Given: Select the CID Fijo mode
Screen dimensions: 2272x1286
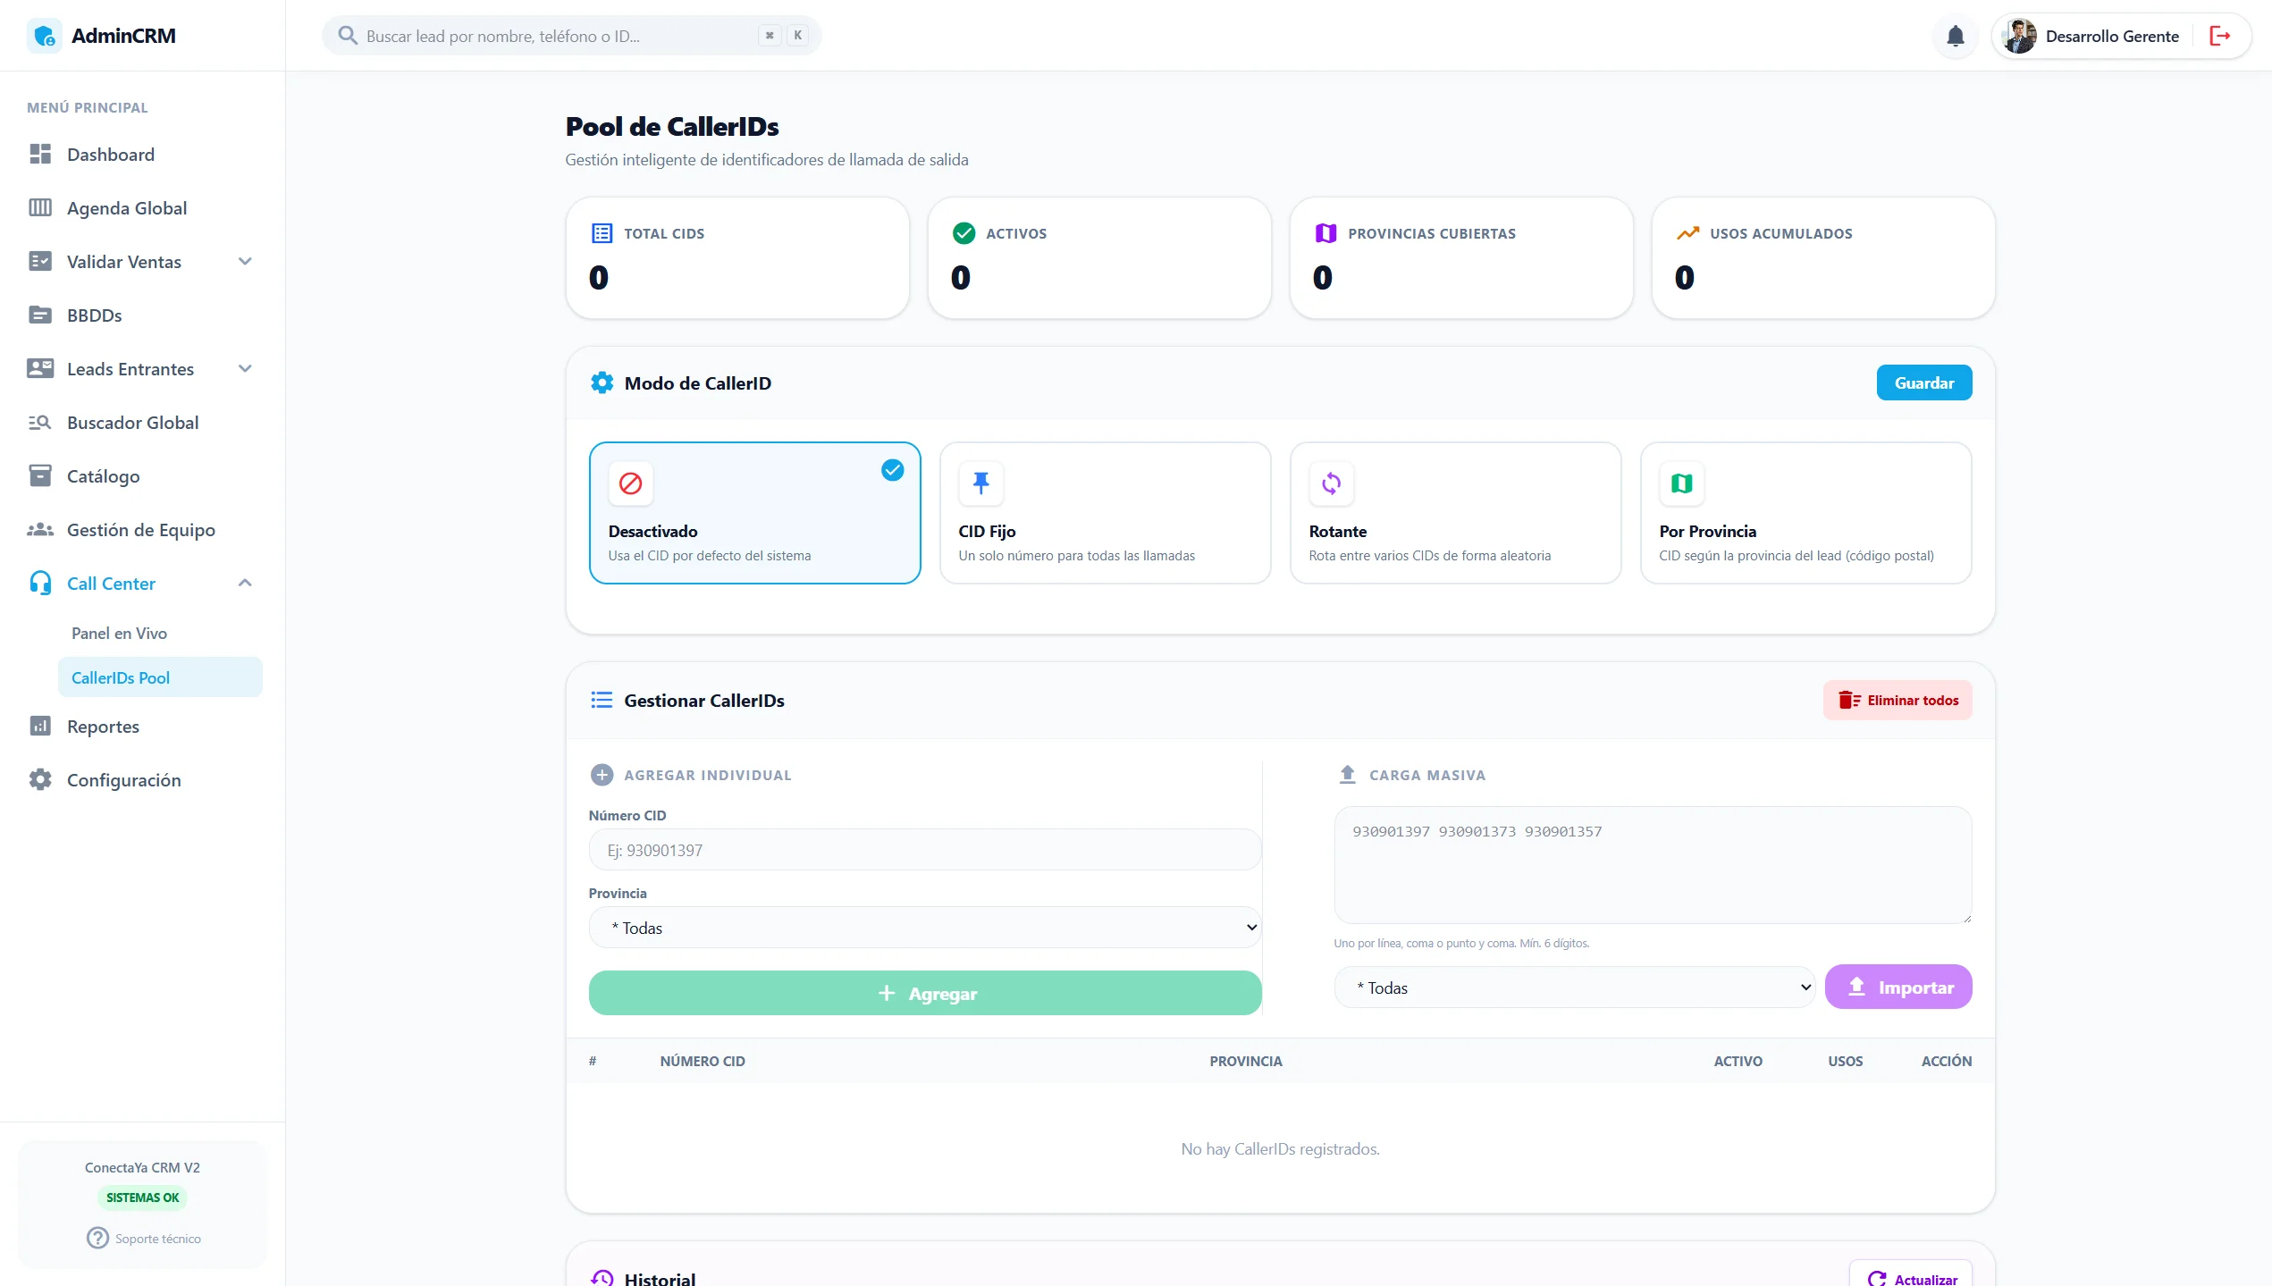Looking at the screenshot, I should click(x=1105, y=514).
